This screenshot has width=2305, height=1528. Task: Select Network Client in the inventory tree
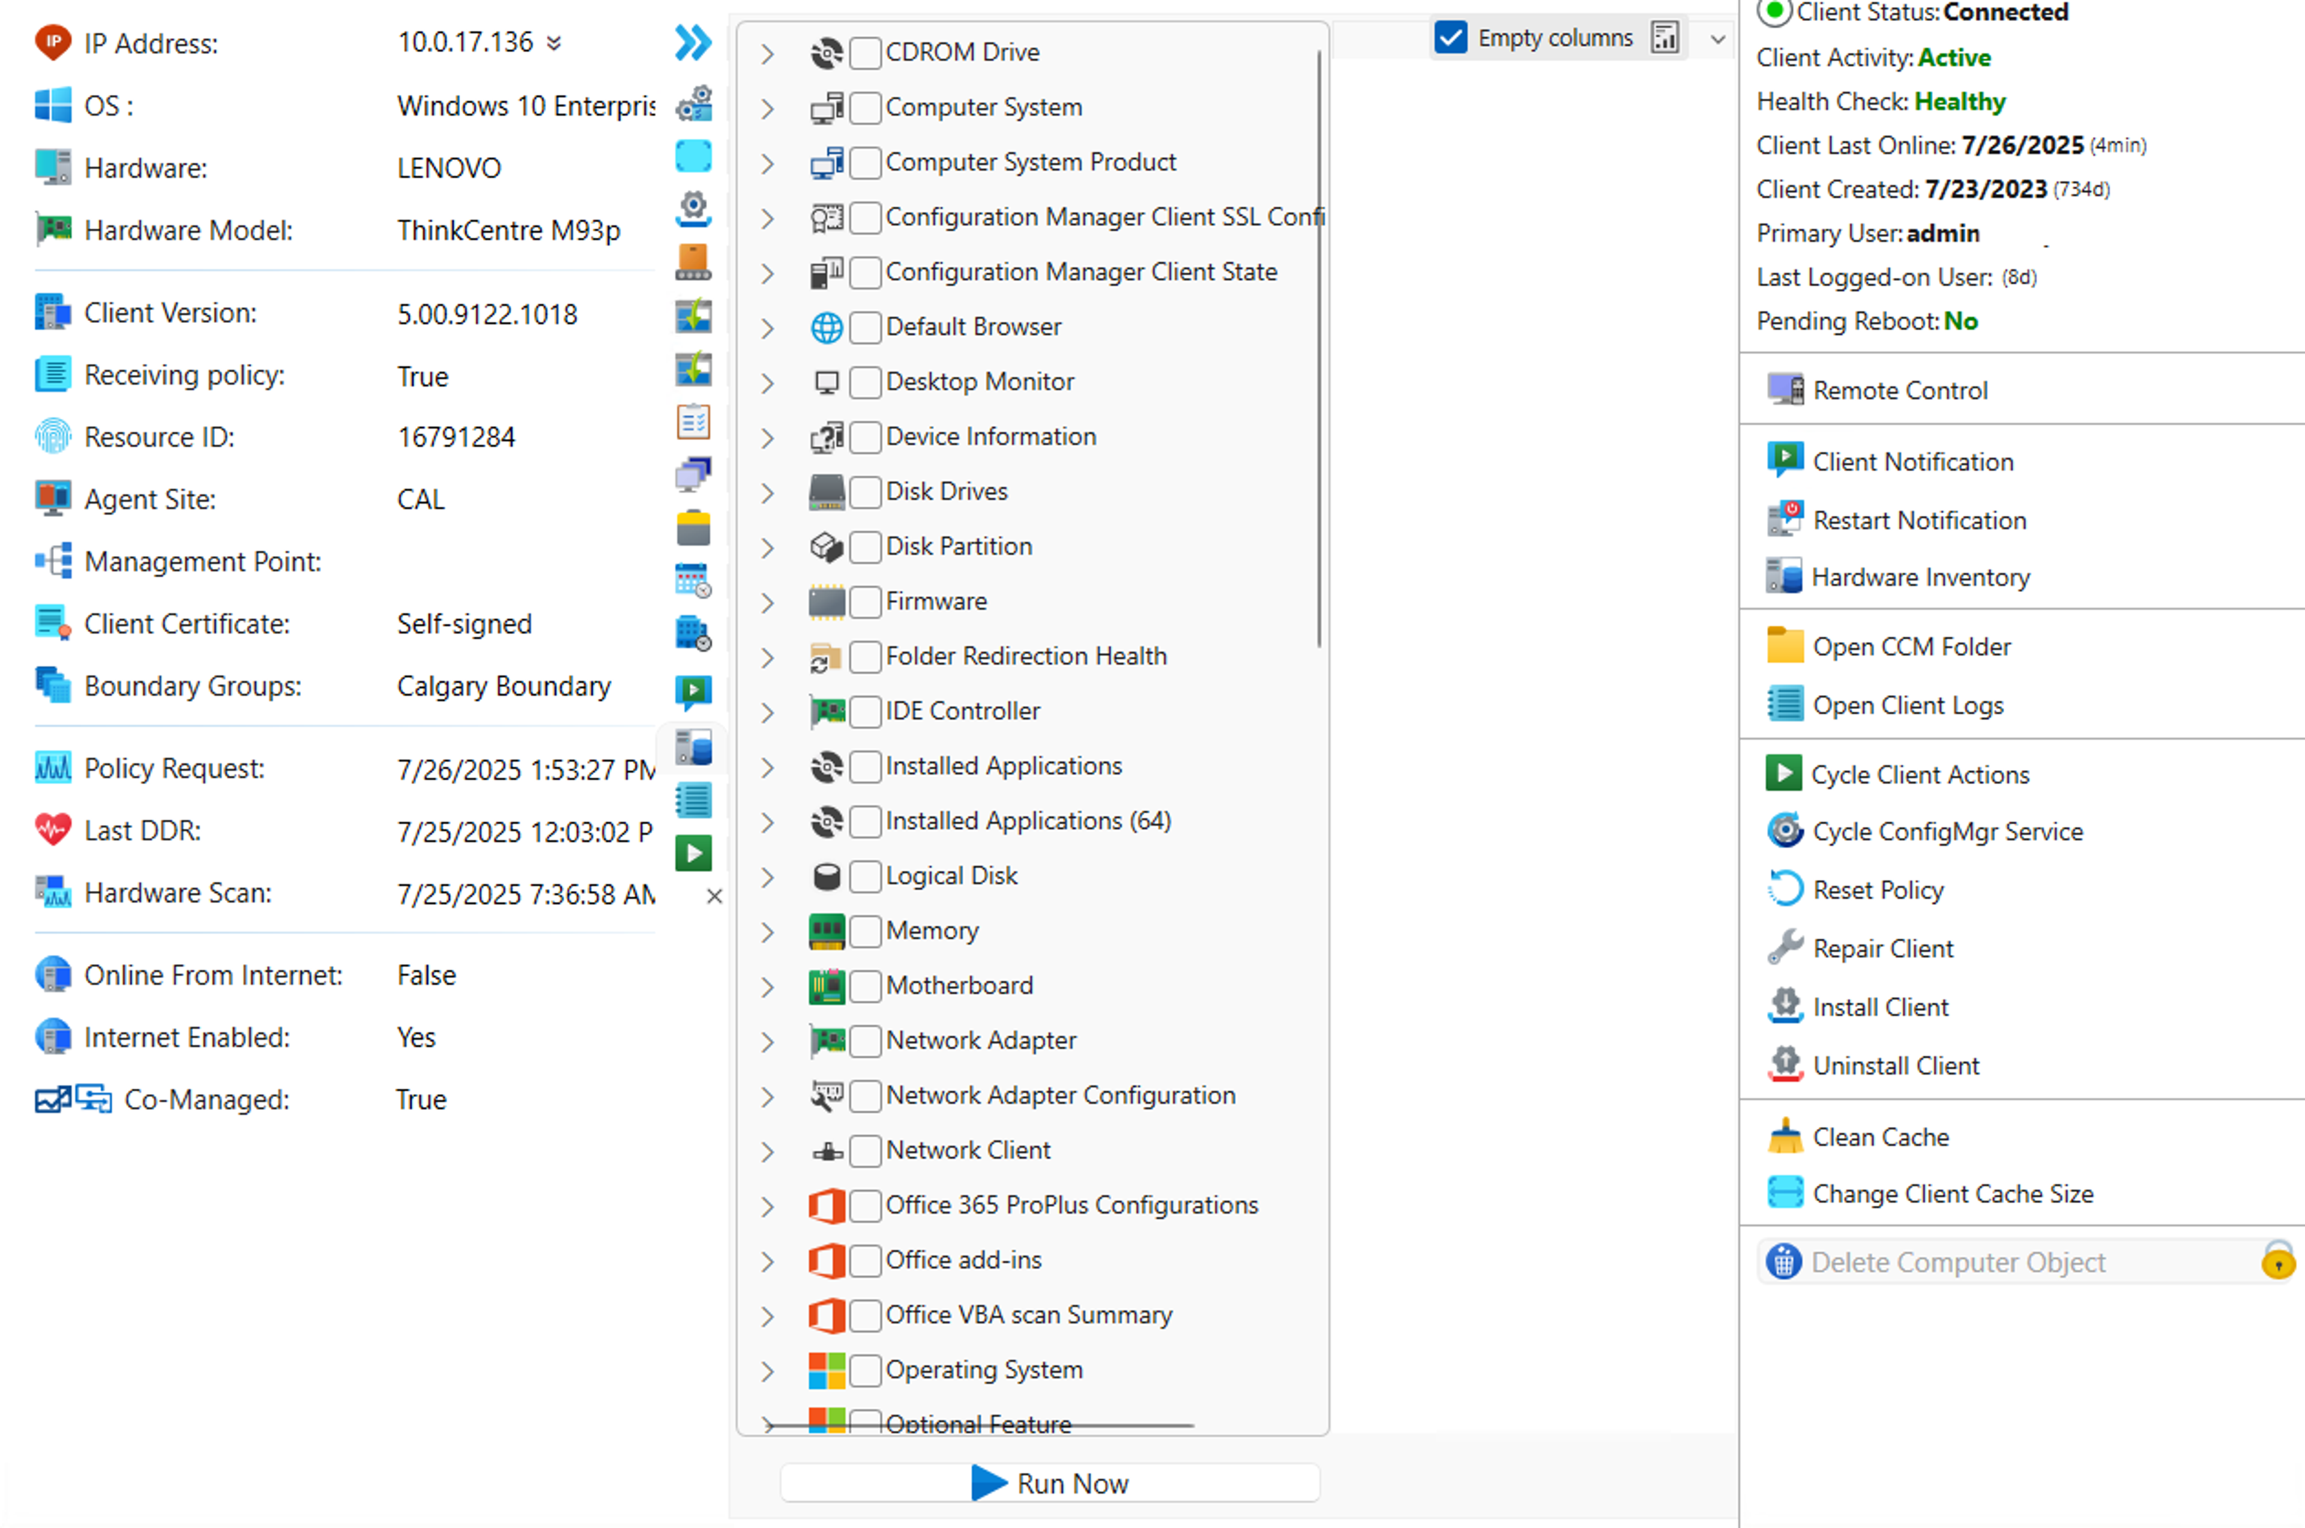968,1150
